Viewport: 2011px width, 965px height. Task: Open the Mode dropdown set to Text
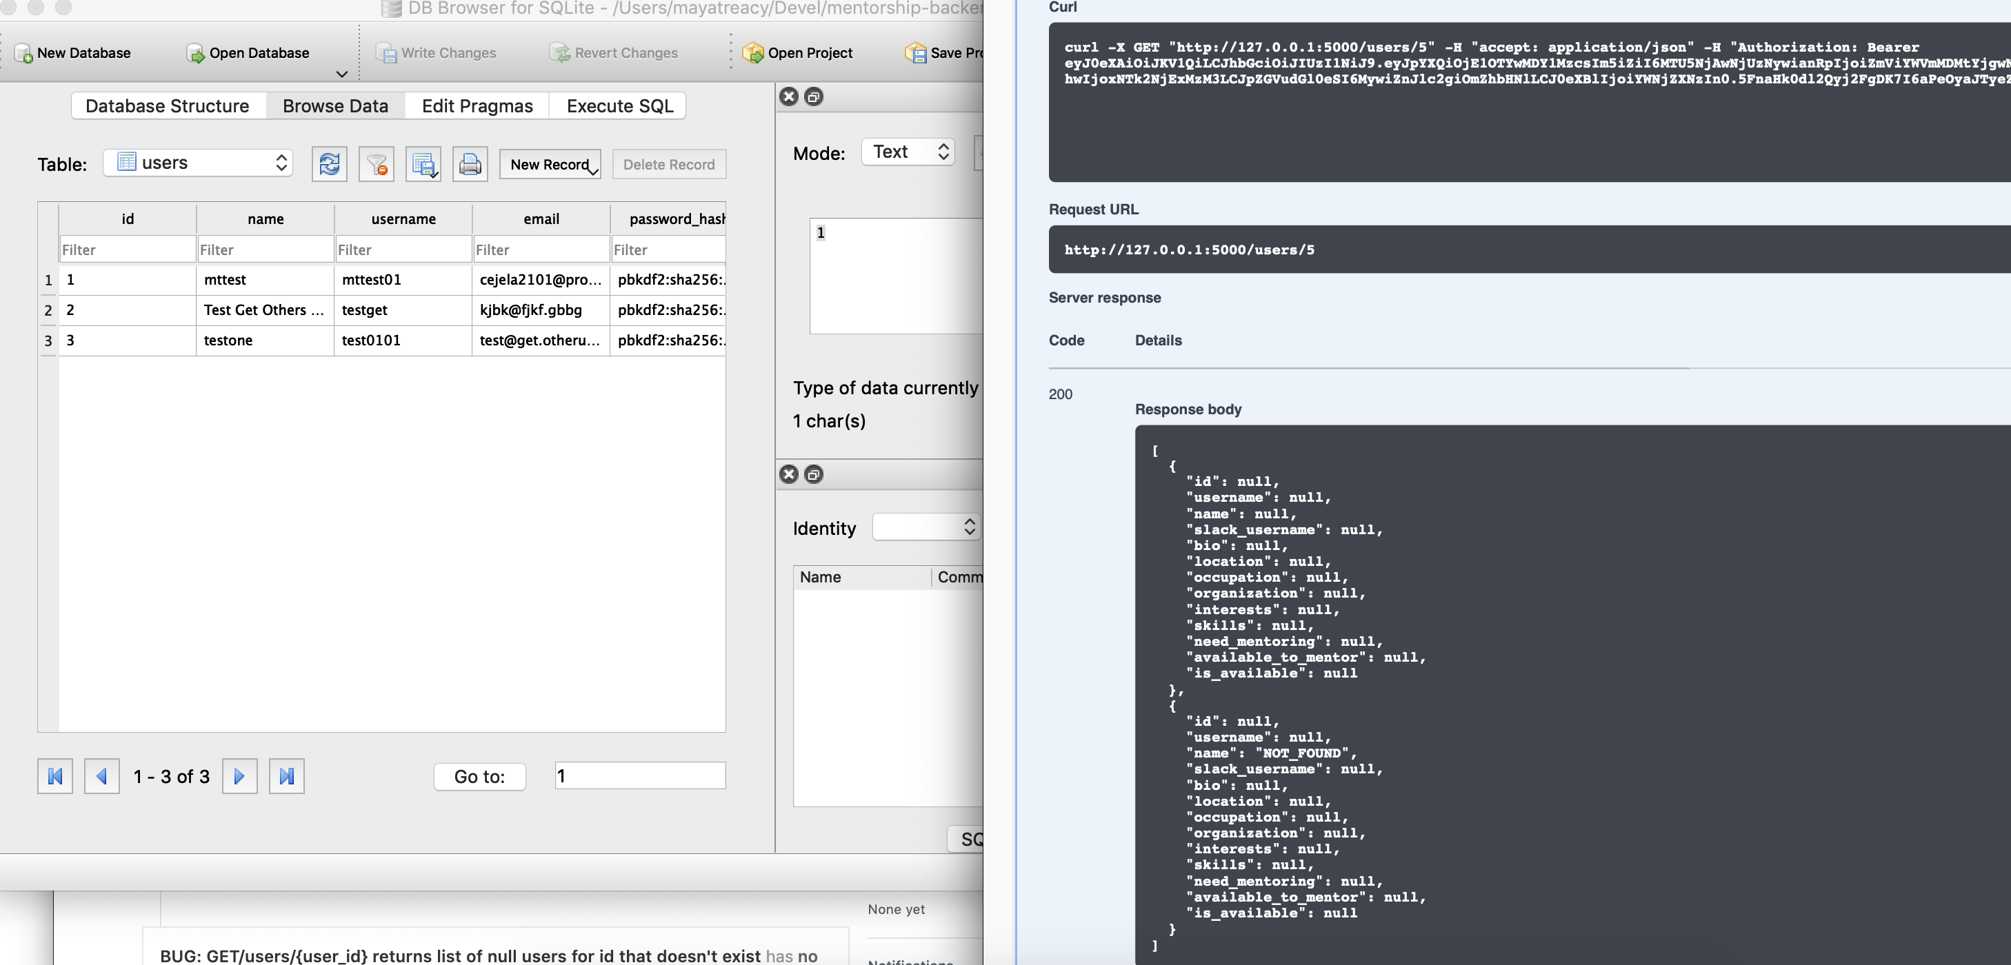pos(908,152)
